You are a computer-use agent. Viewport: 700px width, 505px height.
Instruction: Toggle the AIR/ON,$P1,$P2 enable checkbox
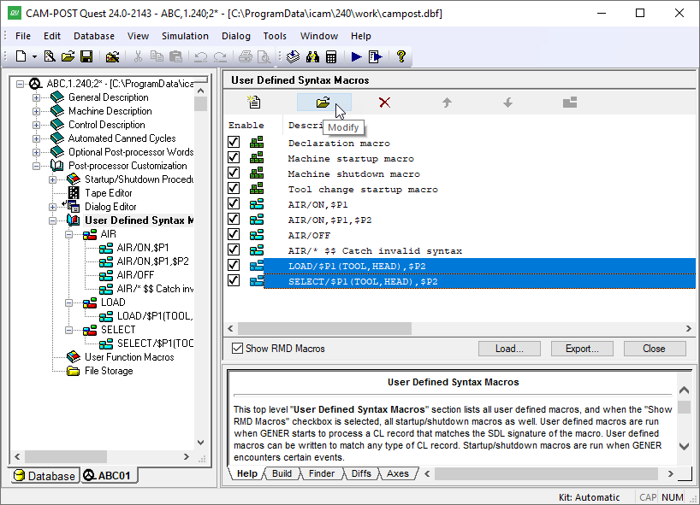click(234, 219)
